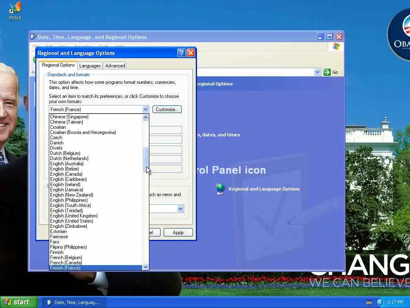Click the list scroll up arrow
The height and width of the screenshot is (308, 410).
[x=145, y=118]
